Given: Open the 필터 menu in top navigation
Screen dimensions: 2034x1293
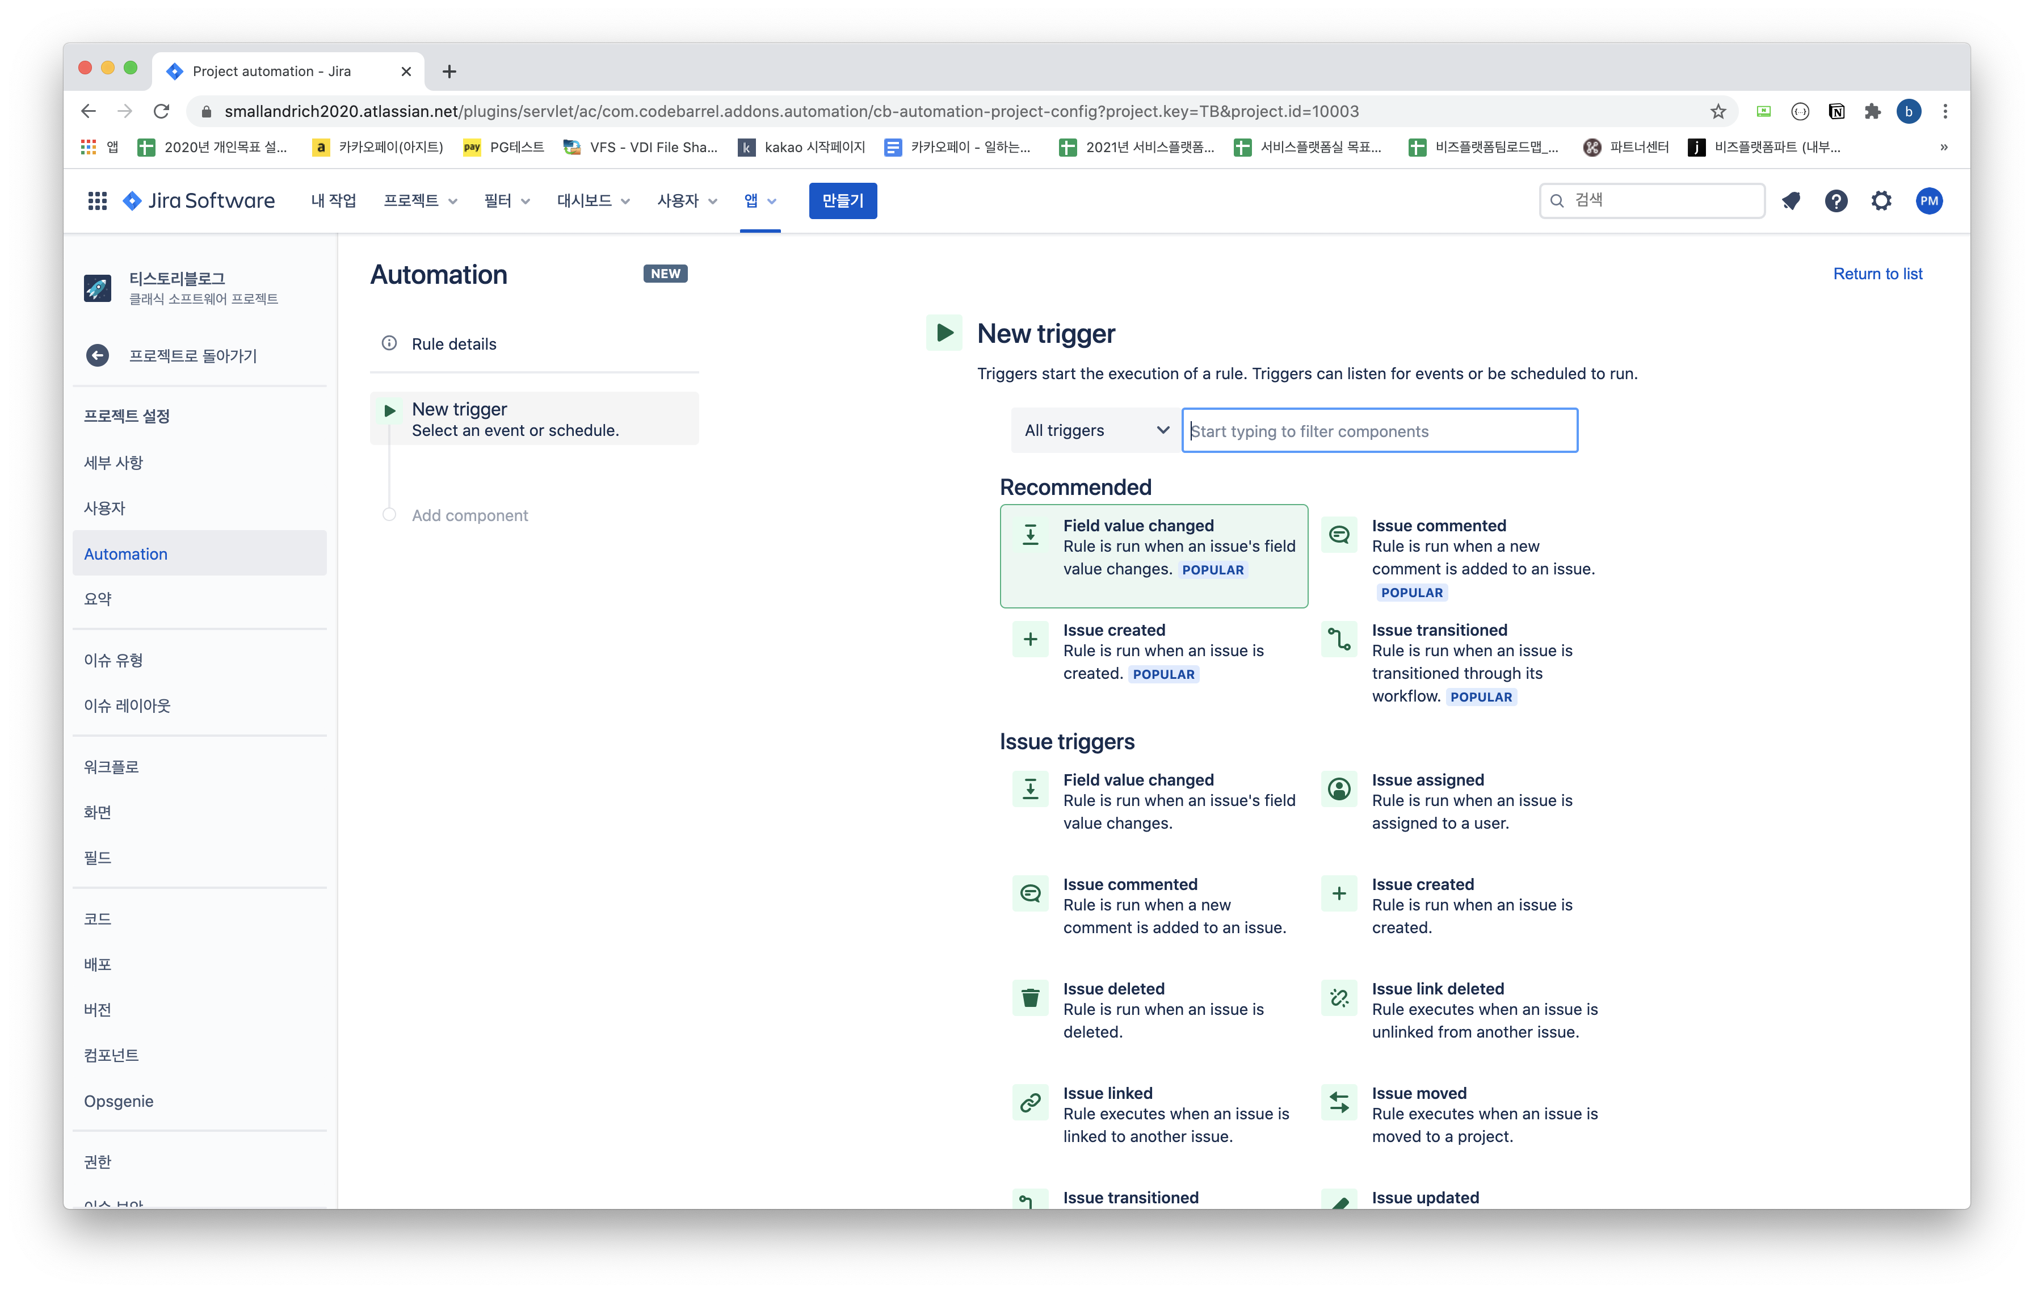Looking at the screenshot, I should pos(507,201).
